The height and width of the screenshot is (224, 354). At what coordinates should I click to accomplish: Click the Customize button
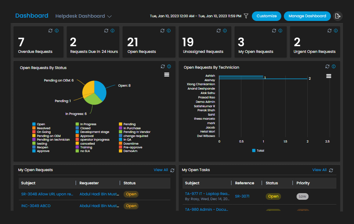click(x=267, y=16)
